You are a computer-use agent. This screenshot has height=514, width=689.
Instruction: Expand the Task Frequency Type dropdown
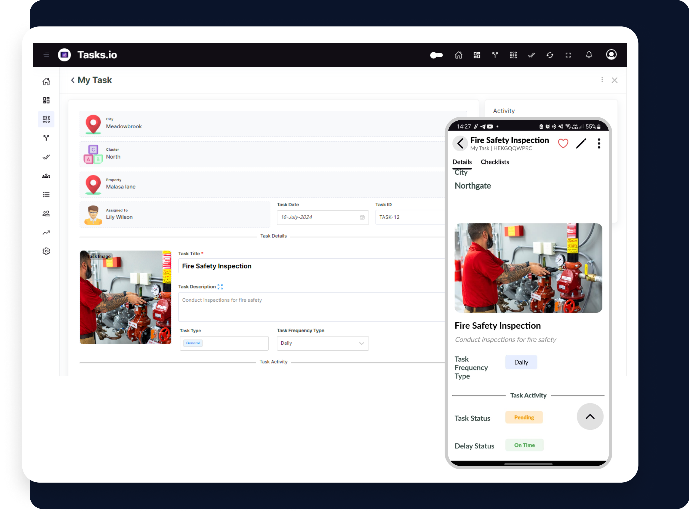click(x=323, y=343)
